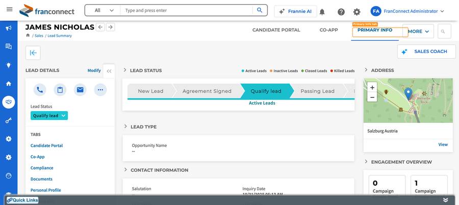This screenshot has height=205, width=459.
Task: Go to next lead arrow
Action: click(x=110, y=27)
